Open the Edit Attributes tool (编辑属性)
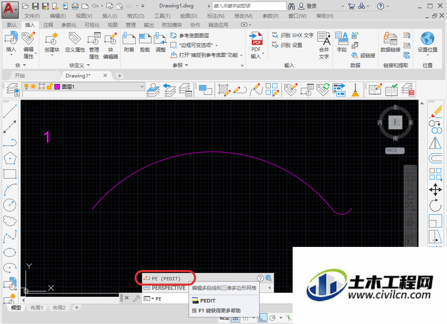The width and height of the screenshot is (447, 324). [28, 45]
